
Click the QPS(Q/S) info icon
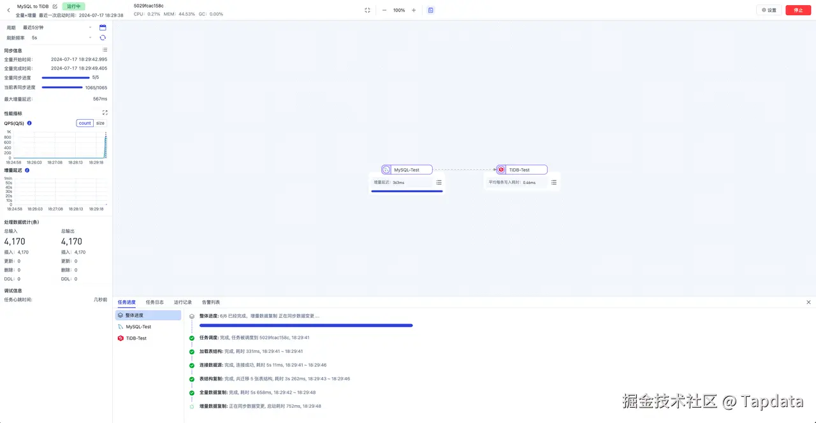[x=29, y=123]
